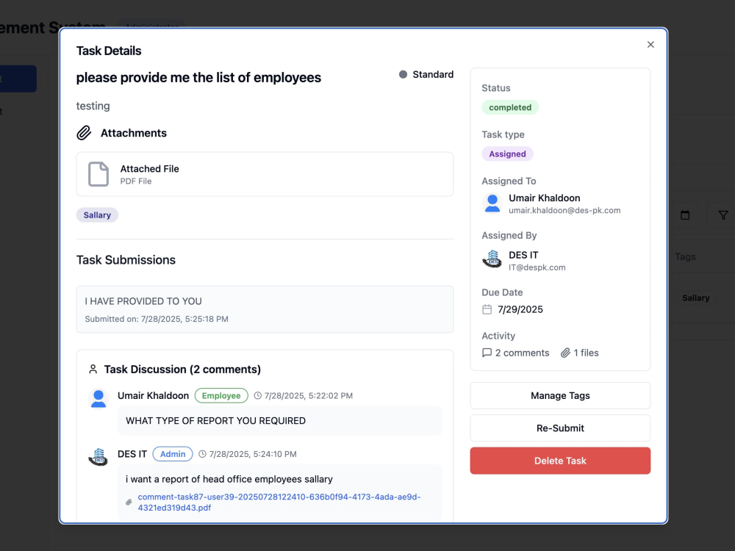Image resolution: width=735 pixels, height=551 pixels.
Task: Click Umair Khaldoon's avatar in Assigned To
Action: [x=492, y=204]
